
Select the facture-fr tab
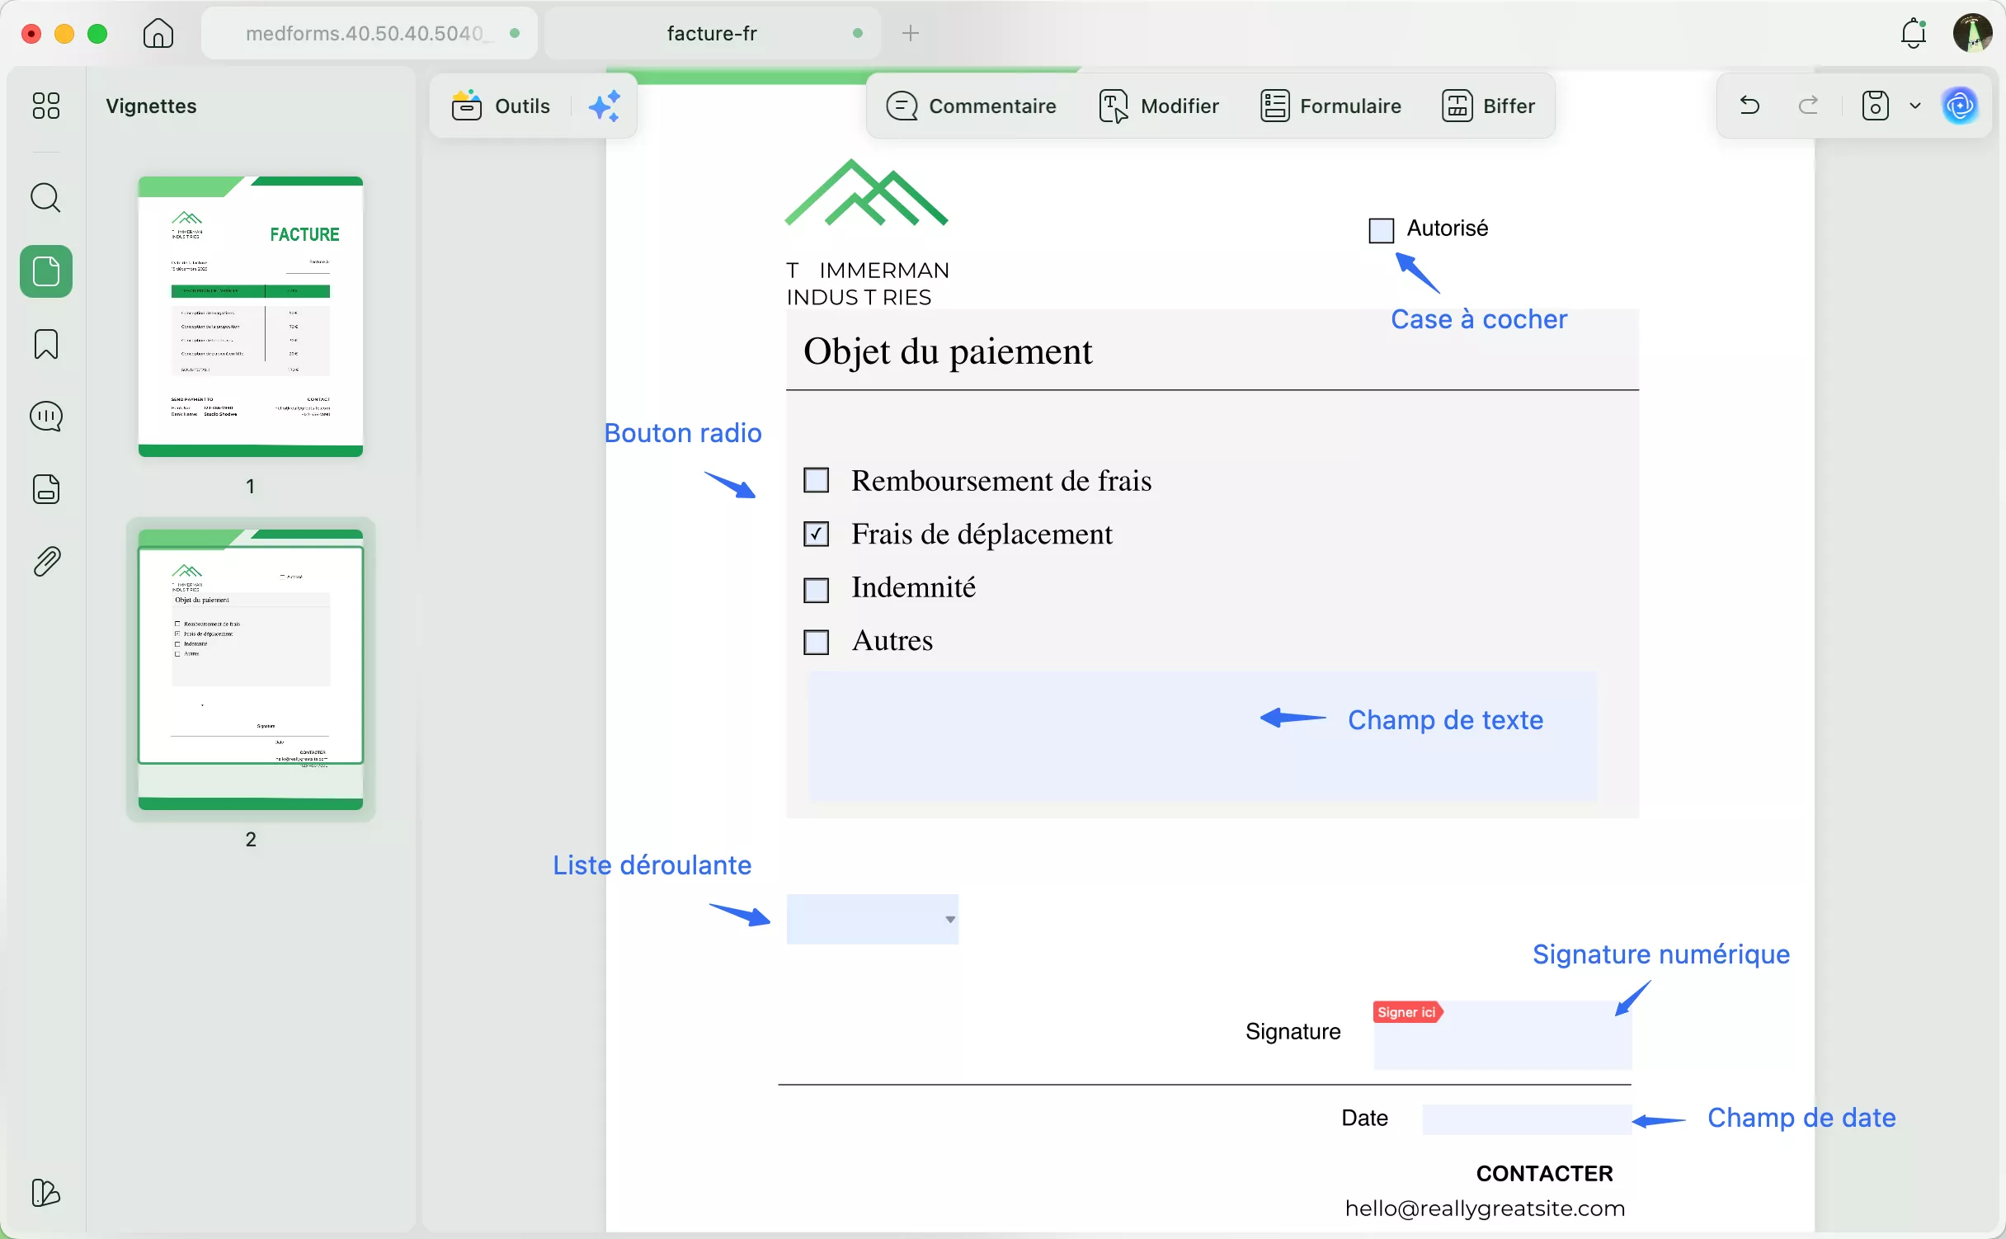713,33
